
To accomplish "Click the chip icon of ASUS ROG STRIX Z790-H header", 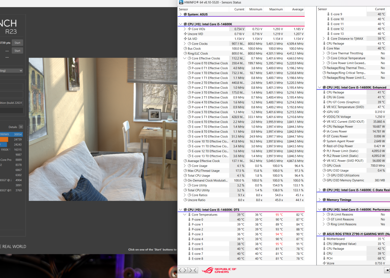I will coord(324,234).
